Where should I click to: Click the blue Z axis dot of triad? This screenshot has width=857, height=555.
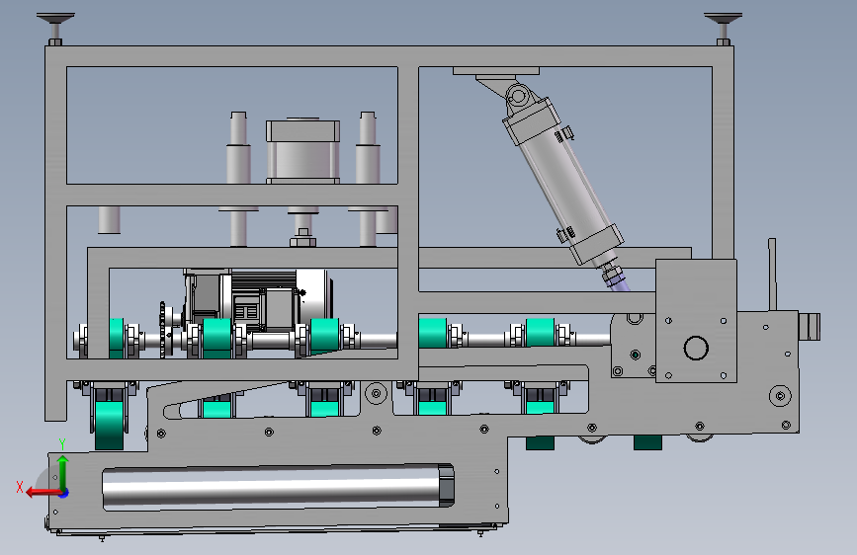[64, 493]
